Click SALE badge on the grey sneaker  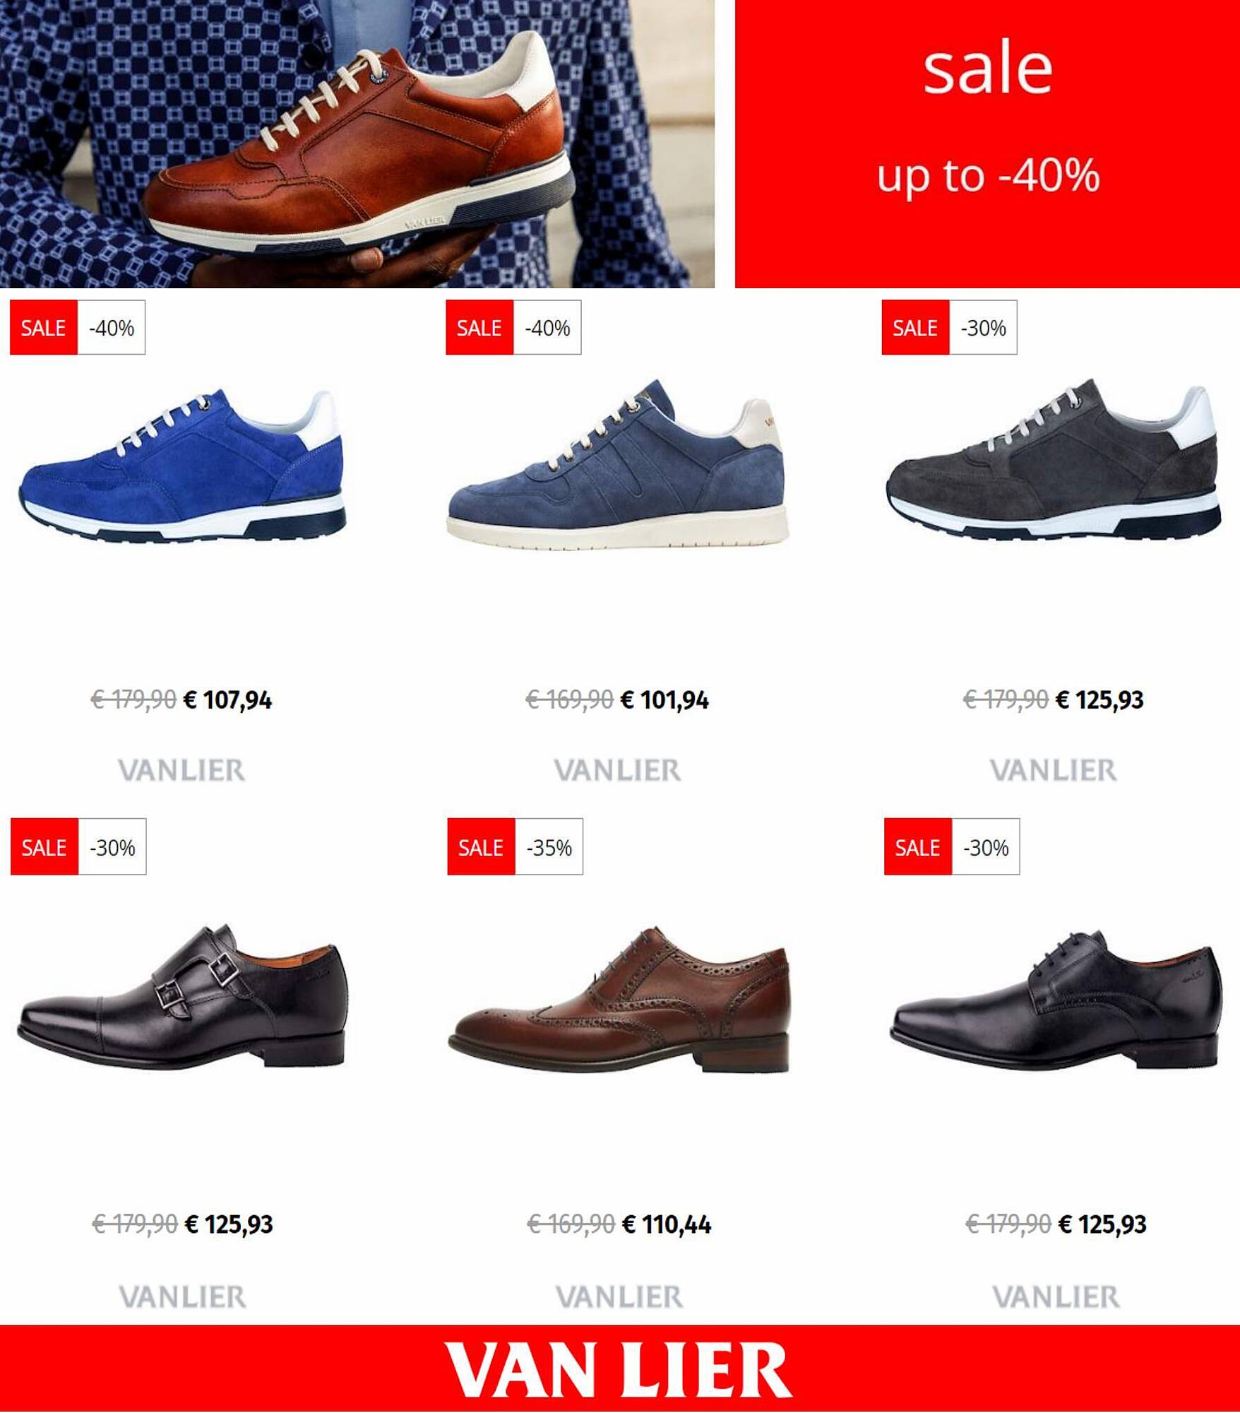[915, 328]
